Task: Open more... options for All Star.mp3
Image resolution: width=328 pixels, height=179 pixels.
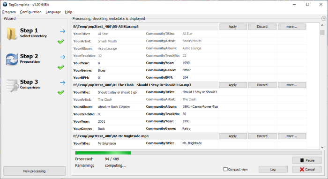Action: tap(292, 27)
